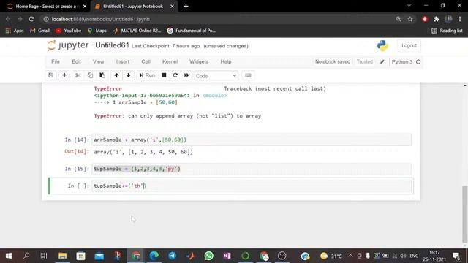
Task: Reload the page
Action: (31, 19)
